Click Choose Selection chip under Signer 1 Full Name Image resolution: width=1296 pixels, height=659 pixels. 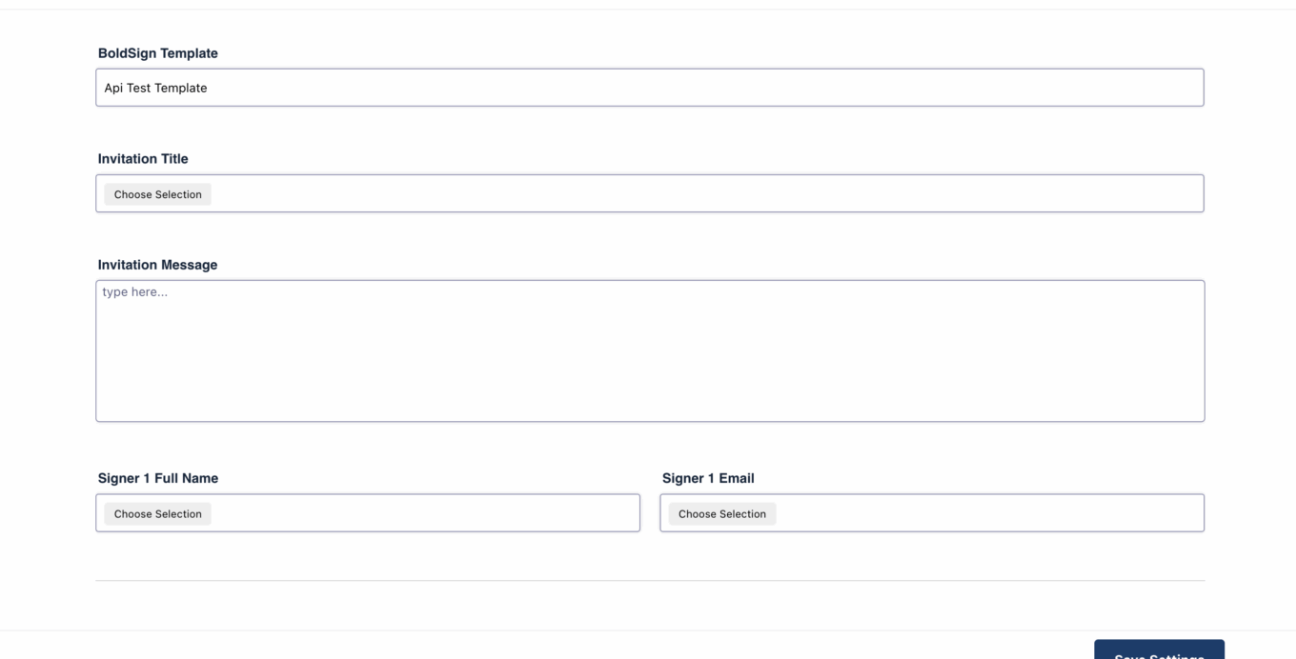(x=158, y=514)
